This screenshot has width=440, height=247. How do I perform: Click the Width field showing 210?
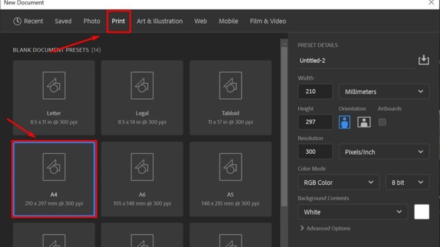click(315, 91)
